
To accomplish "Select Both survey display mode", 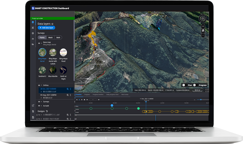I will tap(58, 37).
